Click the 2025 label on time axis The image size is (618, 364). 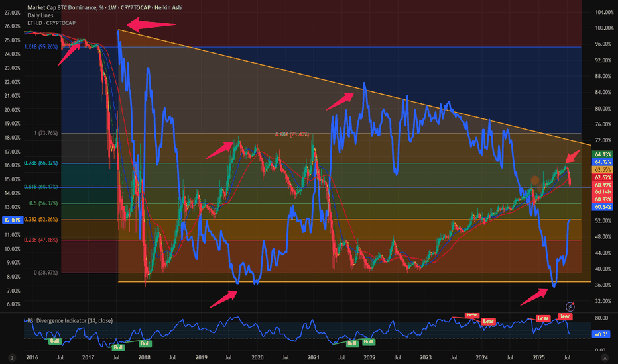539,357
